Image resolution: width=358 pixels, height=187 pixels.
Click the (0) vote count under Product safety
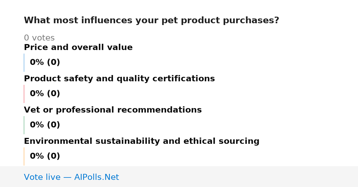[x=53, y=94]
